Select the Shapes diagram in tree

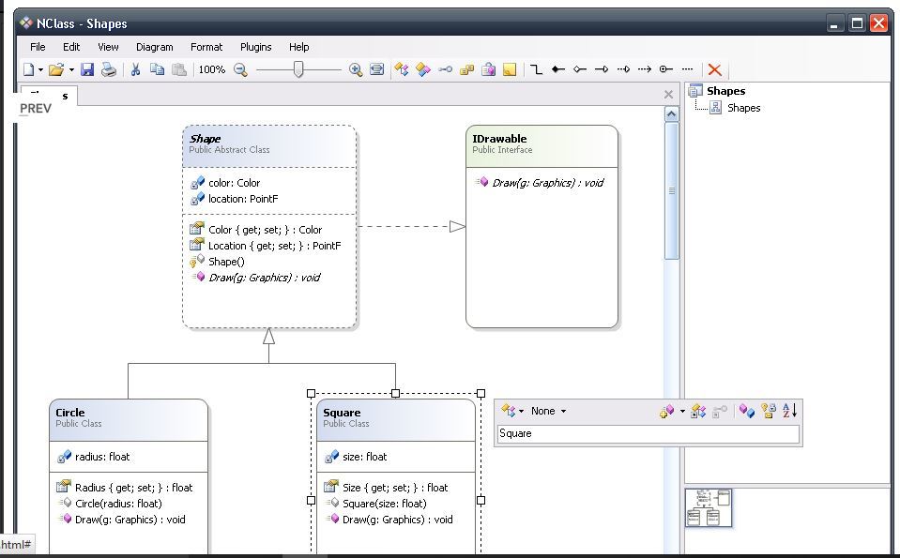pyautogui.click(x=742, y=108)
